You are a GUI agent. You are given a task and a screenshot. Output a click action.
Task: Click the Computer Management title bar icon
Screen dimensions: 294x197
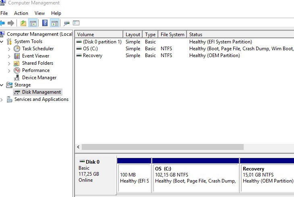[2, 3]
